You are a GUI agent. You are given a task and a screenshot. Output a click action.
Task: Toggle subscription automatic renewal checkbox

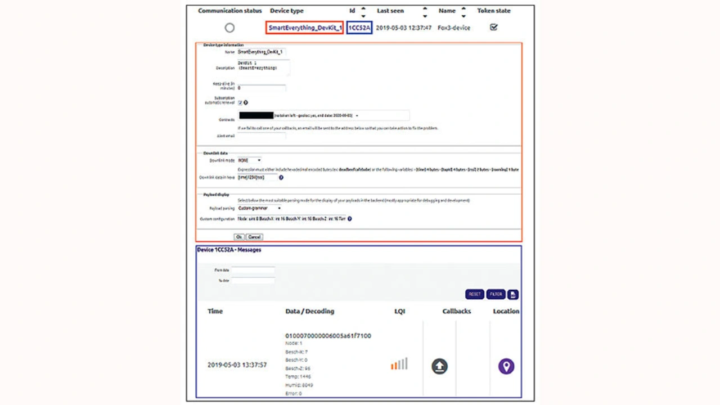coord(240,103)
